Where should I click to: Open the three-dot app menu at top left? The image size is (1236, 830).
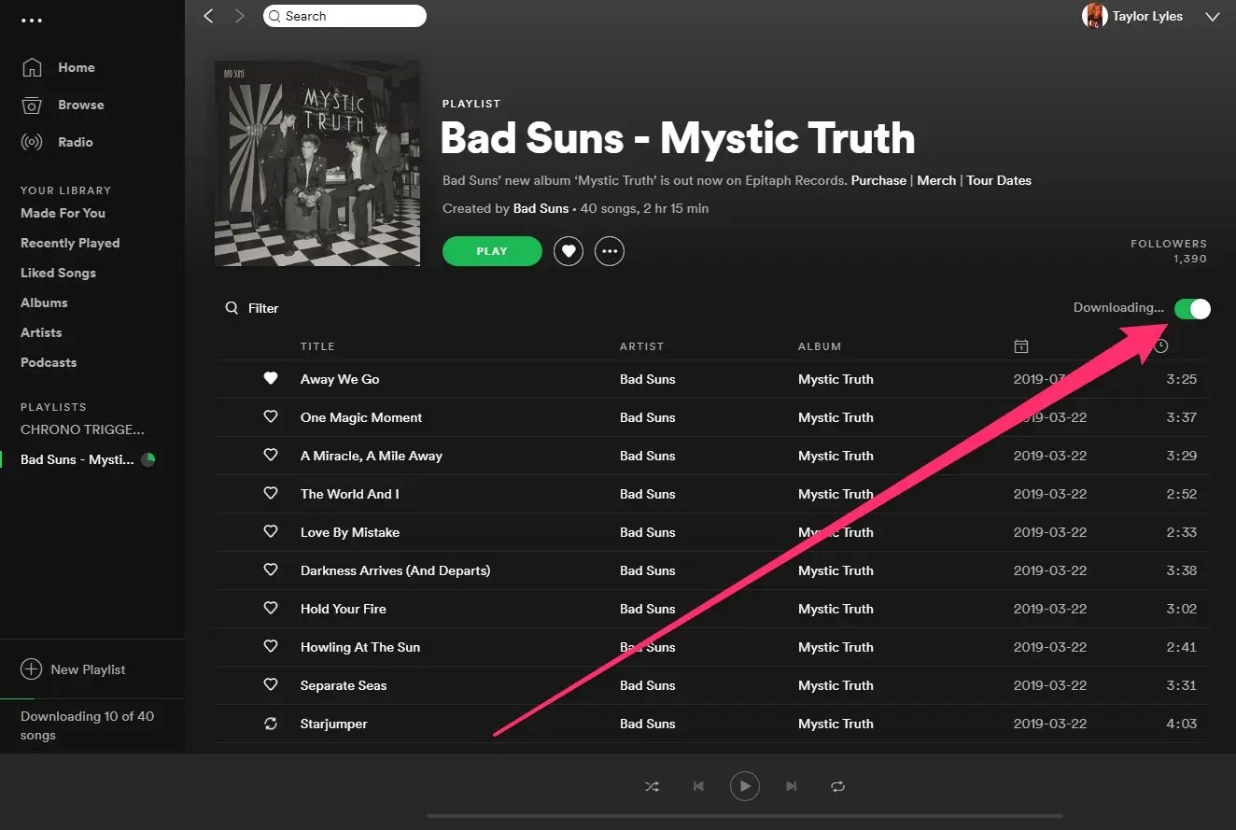pos(31,20)
